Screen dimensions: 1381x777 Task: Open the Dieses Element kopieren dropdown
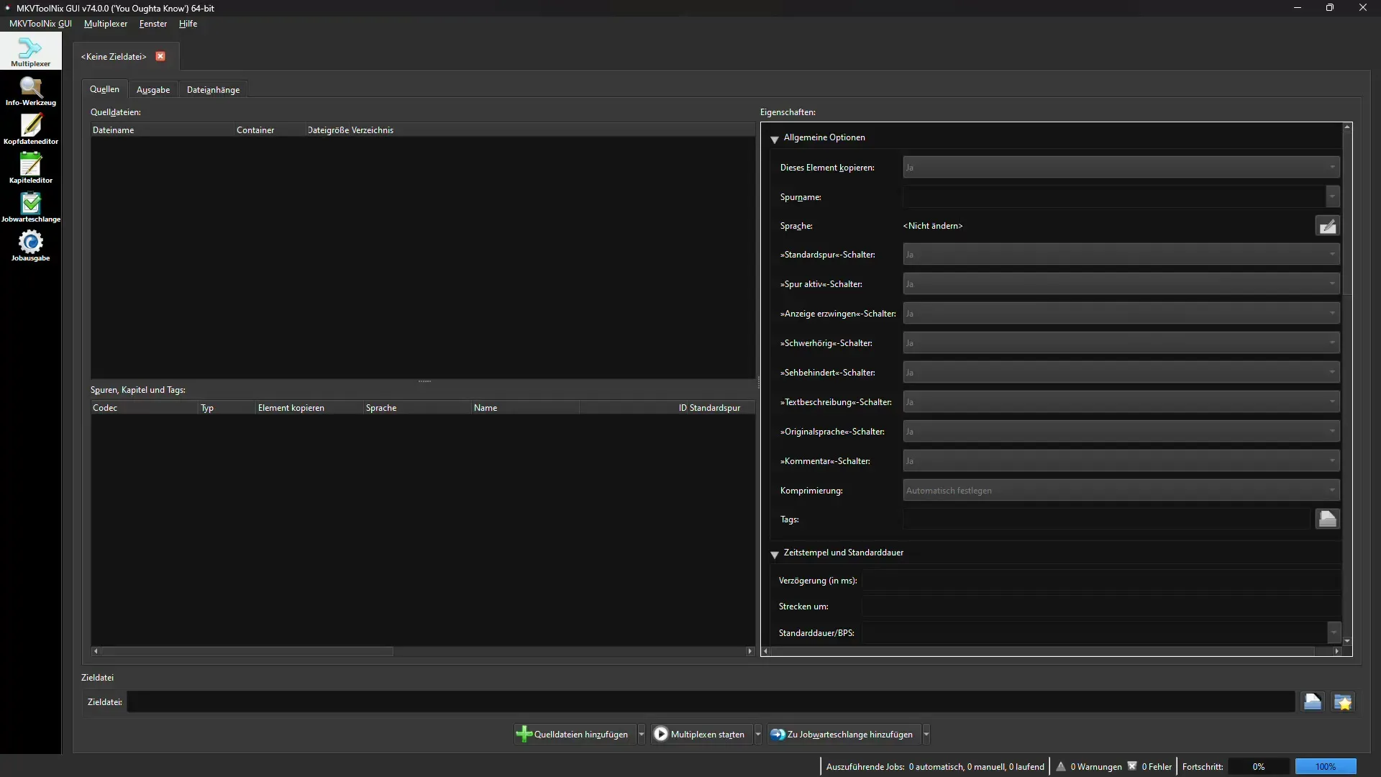point(1121,168)
